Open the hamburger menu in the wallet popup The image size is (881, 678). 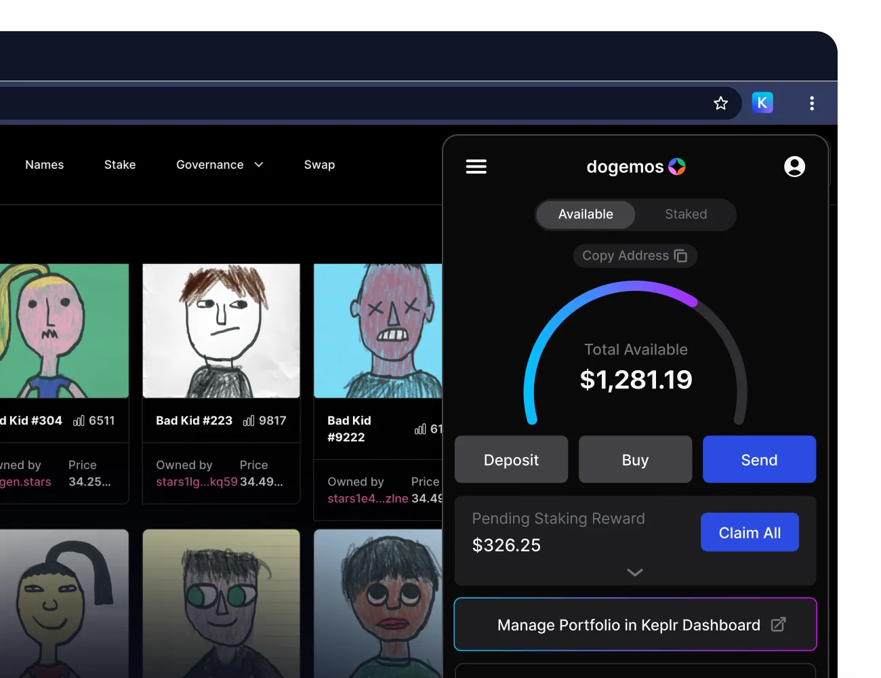(476, 166)
